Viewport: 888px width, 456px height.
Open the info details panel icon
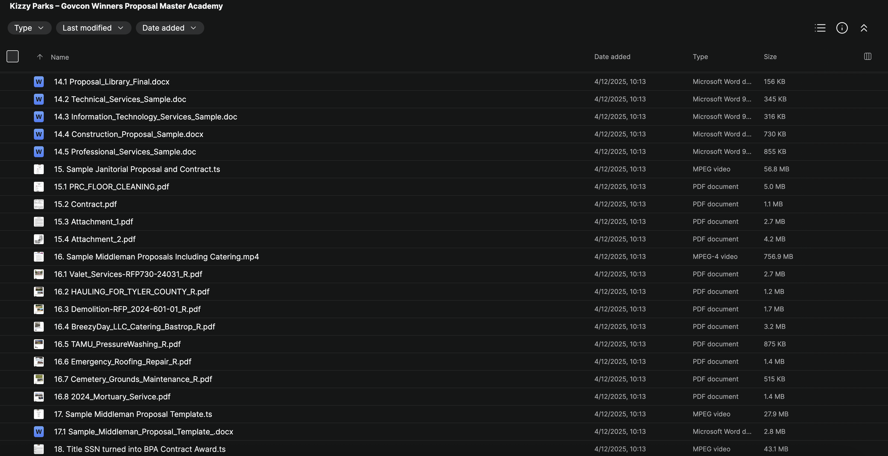point(842,28)
